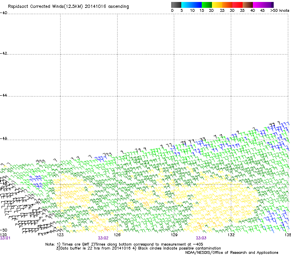291x255 pixels.
Task: Click the yellow 20-25 knots legend color
Action: pyautogui.click(x=217, y=5)
